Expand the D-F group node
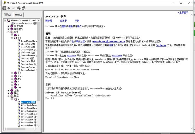Viewport: 195px width, 134px height. coord(12,73)
